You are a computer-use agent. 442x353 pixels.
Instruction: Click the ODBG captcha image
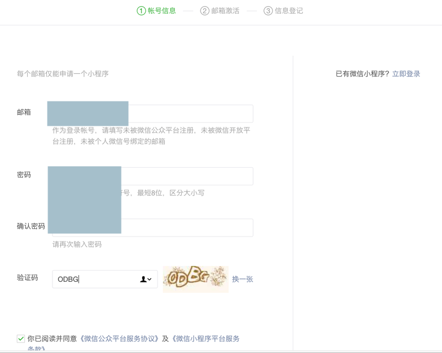point(196,279)
